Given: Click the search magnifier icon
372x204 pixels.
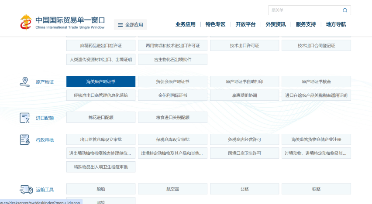Looking at the screenshot, I should [x=345, y=10].
